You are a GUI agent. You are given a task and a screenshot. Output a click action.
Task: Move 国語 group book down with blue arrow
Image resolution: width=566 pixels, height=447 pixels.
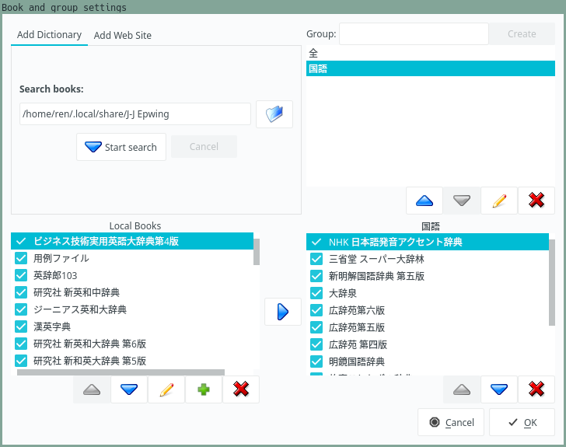(499, 389)
